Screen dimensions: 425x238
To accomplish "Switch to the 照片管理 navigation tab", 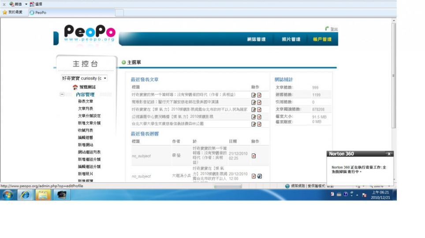I will (x=291, y=39).
